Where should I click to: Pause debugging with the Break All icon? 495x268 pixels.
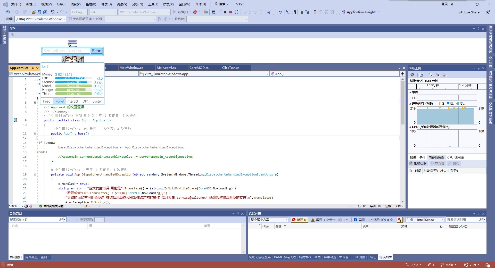point(225,12)
